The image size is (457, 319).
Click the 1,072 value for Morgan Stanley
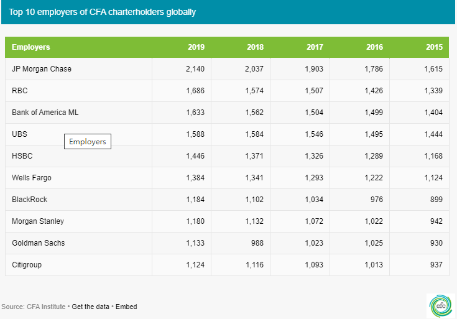314,221
